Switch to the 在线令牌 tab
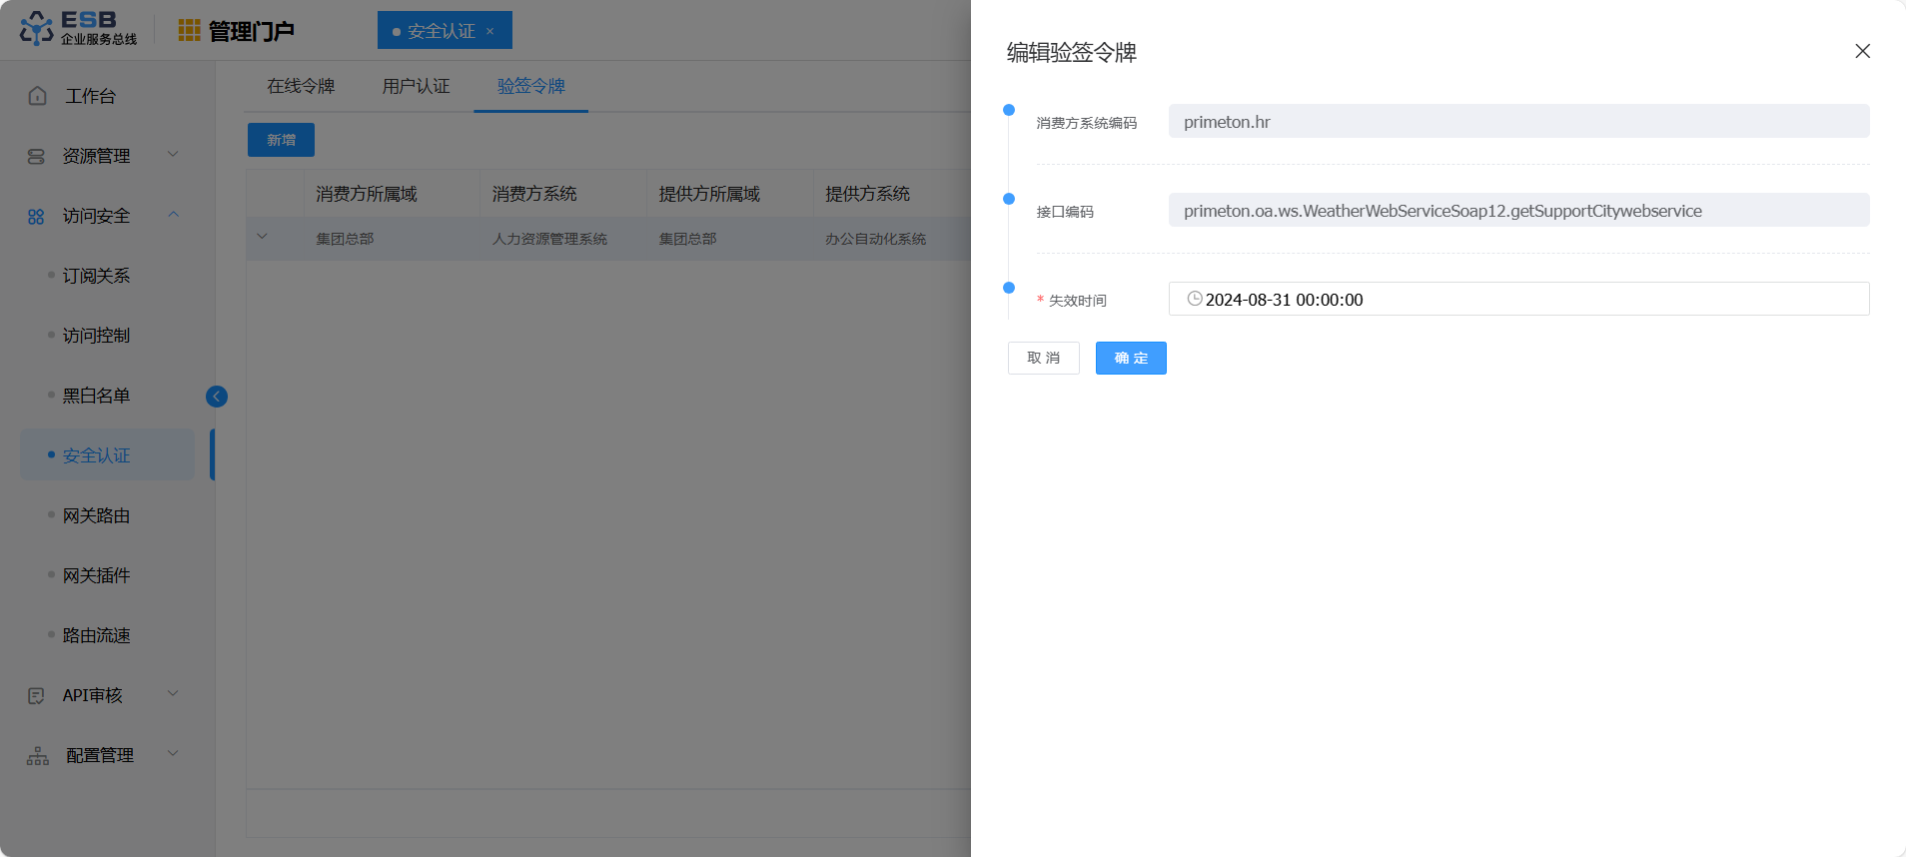1906x857 pixels. (301, 86)
